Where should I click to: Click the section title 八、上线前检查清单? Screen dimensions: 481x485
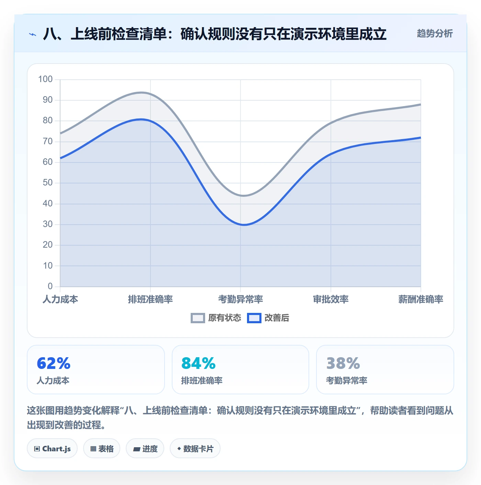point(215,34)
